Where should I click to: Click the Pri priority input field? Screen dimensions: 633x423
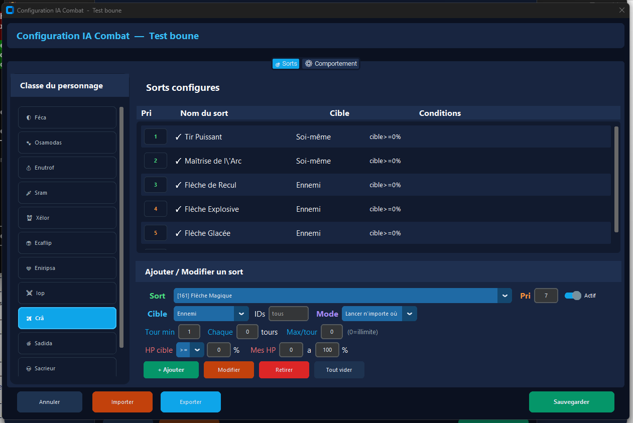(546, 296)
